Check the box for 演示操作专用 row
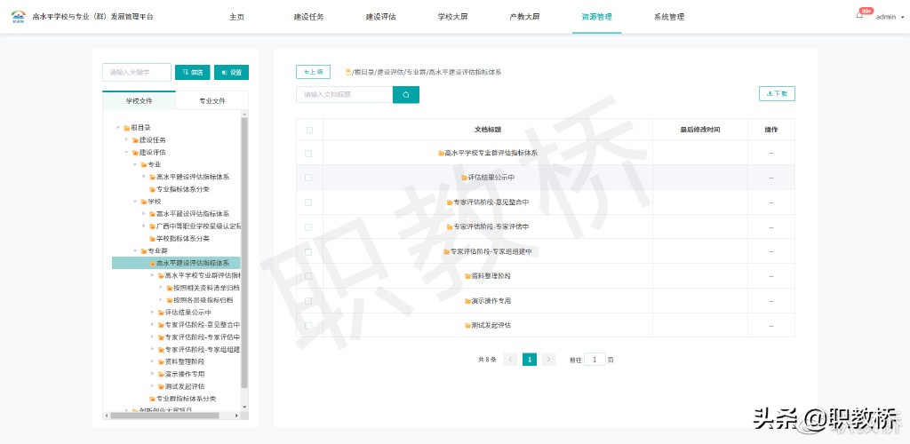The width and height of the screenshot is (910, 444). 308,301
